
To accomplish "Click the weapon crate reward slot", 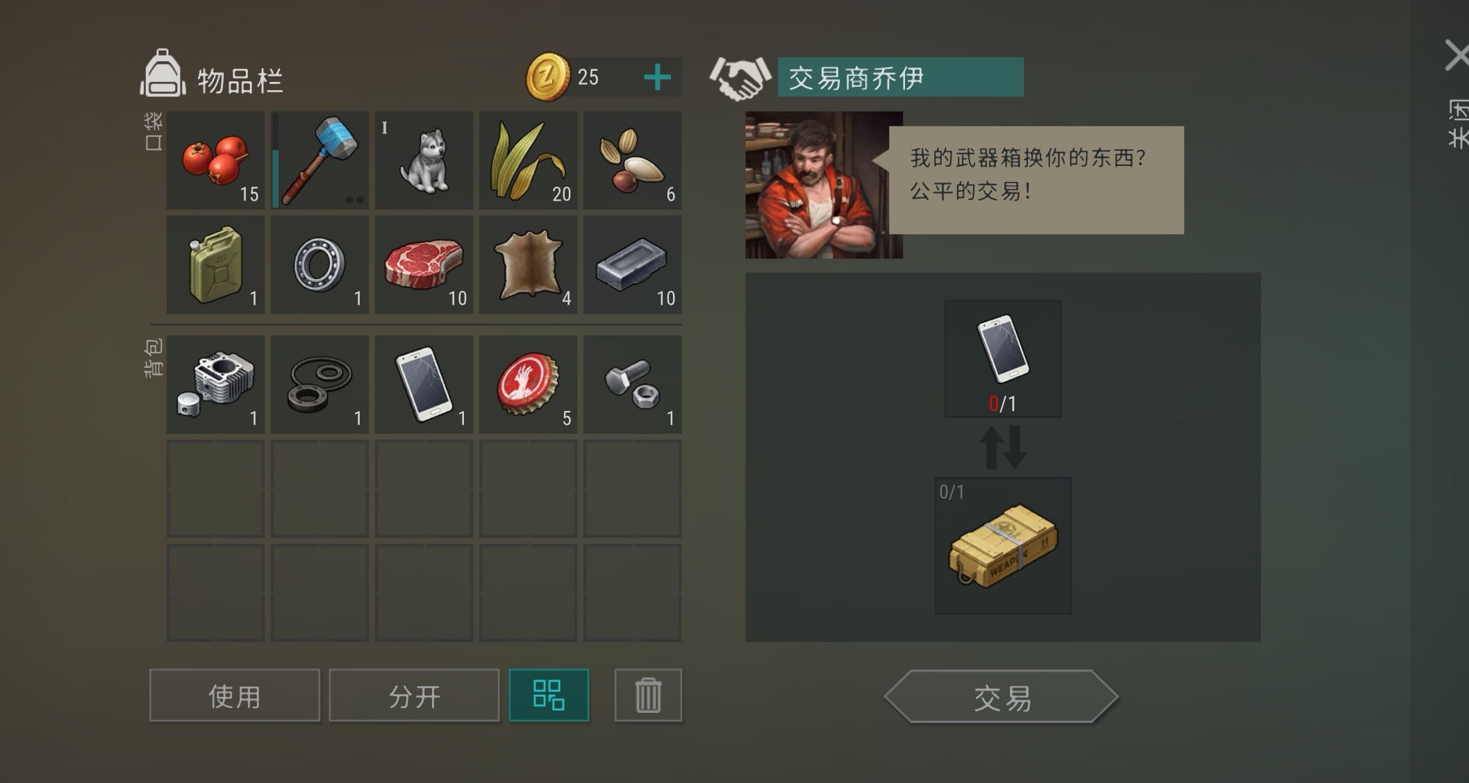I will coord(1003,546).
